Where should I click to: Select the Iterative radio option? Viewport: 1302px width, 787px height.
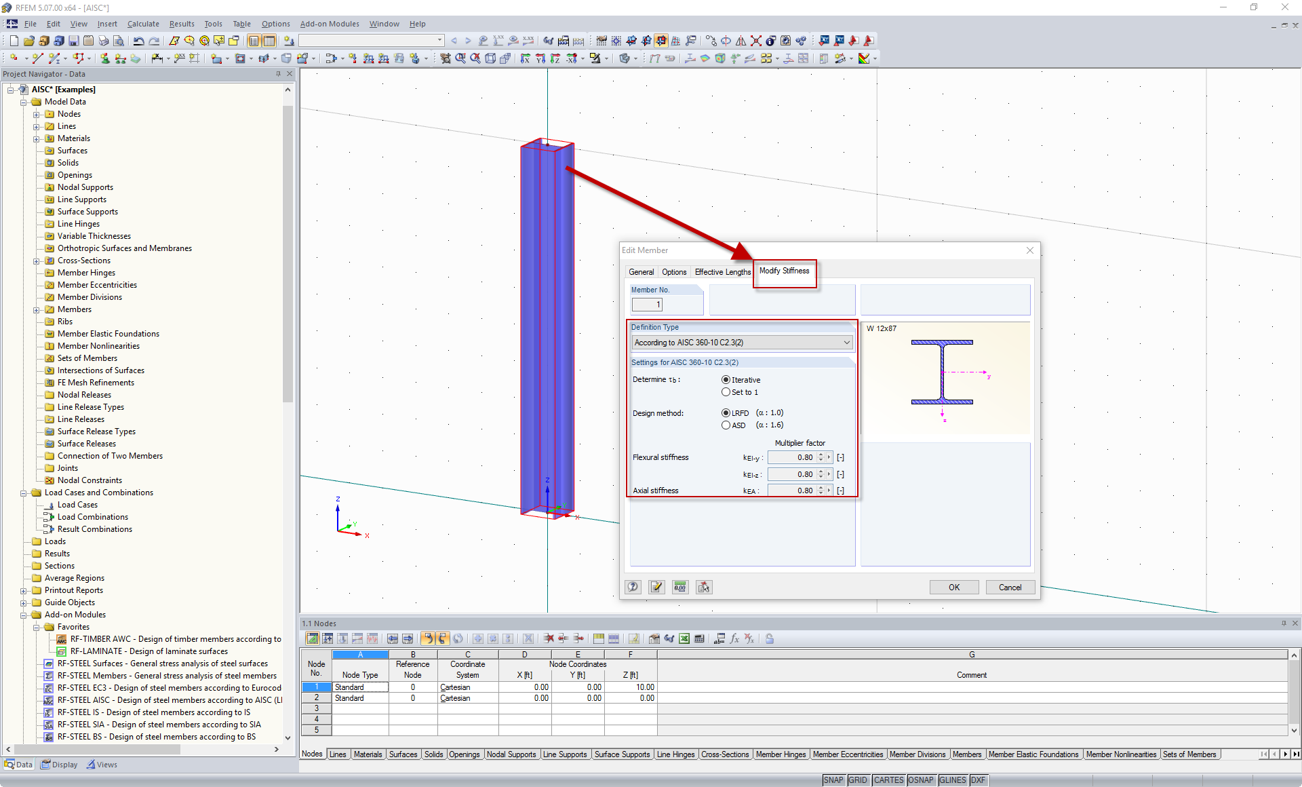[x=726, y=380]
